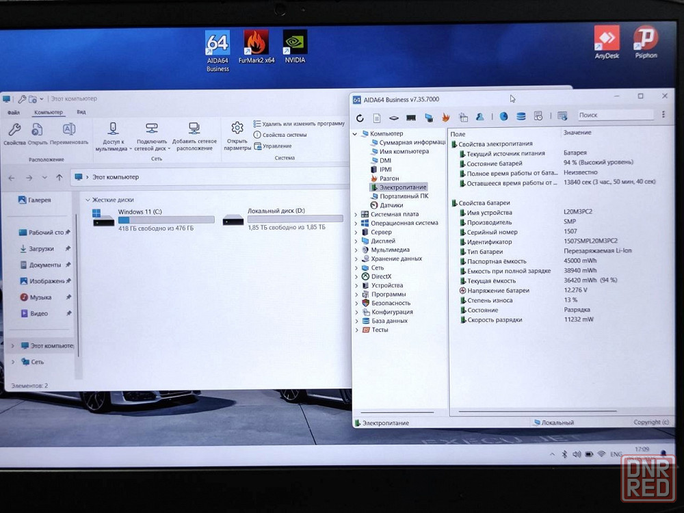Image resolution: width=684 pixels, height=513 pixels.
Task: Expand Хранение данных tree node
Action: tap(356, 259)
